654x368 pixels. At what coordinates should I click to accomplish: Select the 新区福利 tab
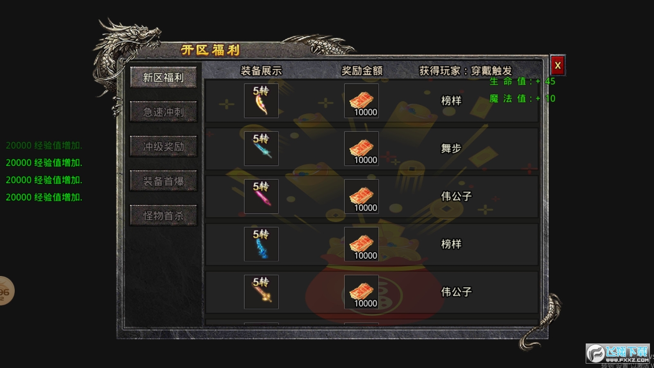(x=163, y=77)
